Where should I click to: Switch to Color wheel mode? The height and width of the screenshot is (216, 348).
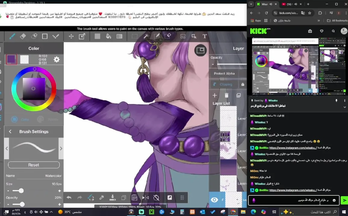click(x=20, y=119)
